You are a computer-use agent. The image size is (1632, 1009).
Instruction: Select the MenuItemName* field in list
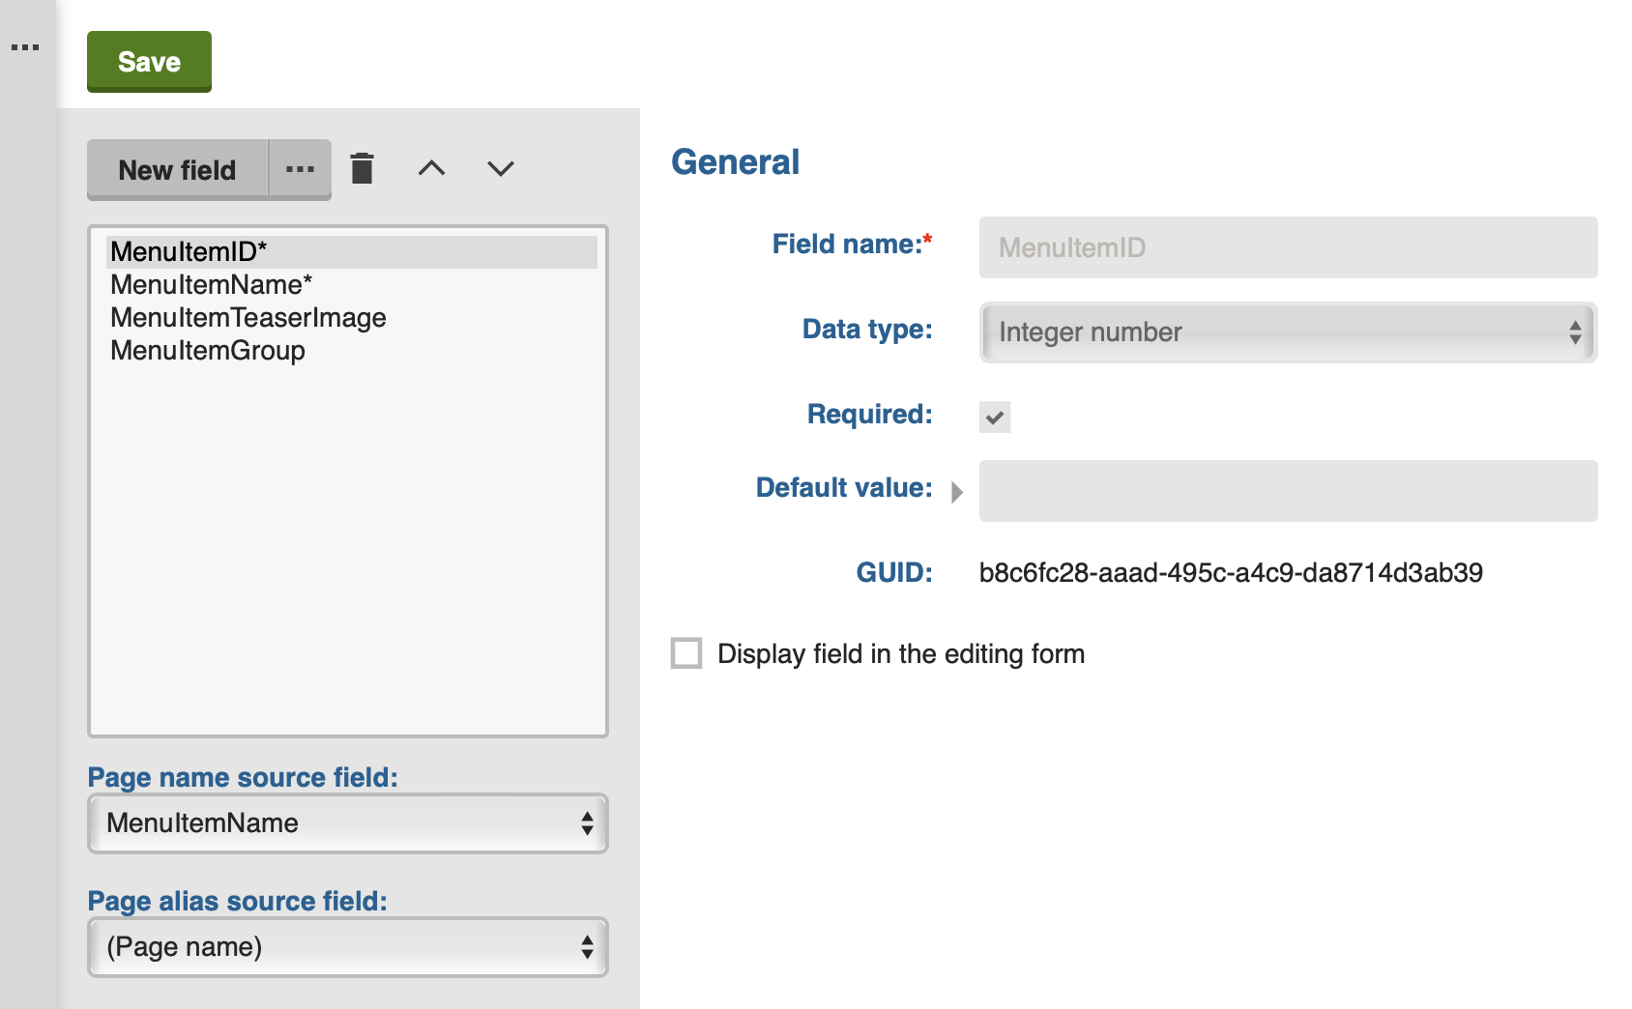pyautogui.click(x=352, y=284)
